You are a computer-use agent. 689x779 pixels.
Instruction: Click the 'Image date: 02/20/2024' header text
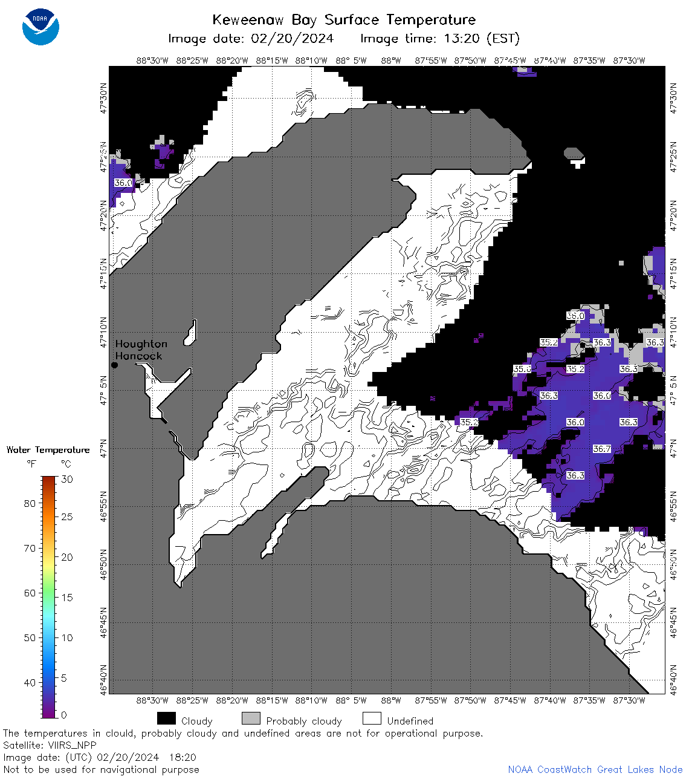click(251, 39)
